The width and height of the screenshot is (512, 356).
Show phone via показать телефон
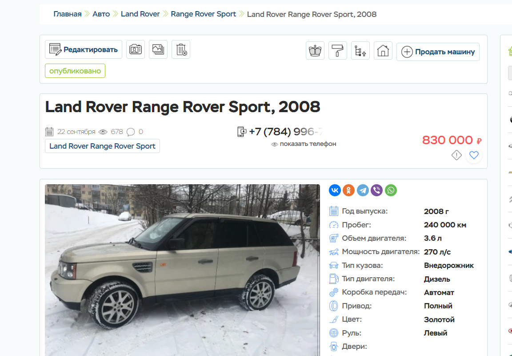304,144
